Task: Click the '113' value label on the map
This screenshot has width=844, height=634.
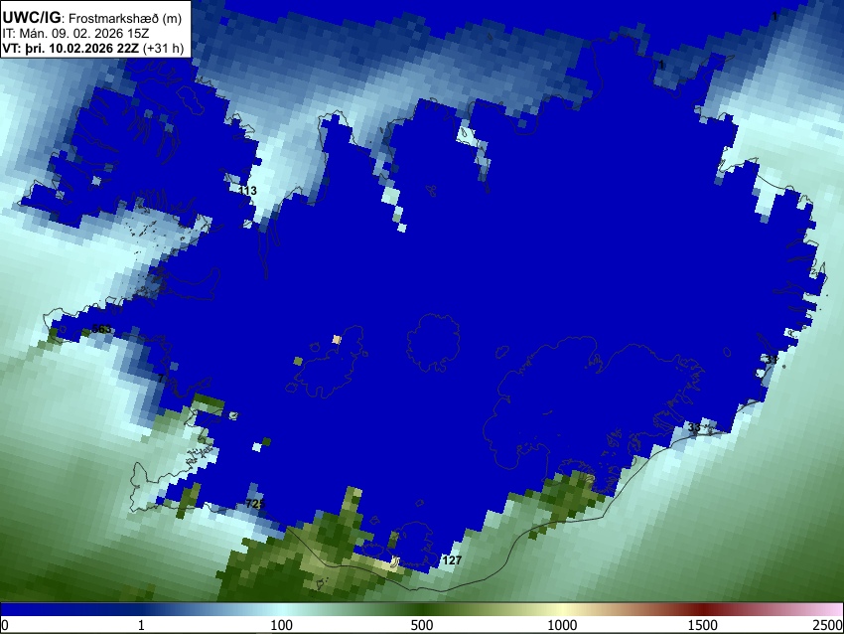Action: [x=247, y=191]
